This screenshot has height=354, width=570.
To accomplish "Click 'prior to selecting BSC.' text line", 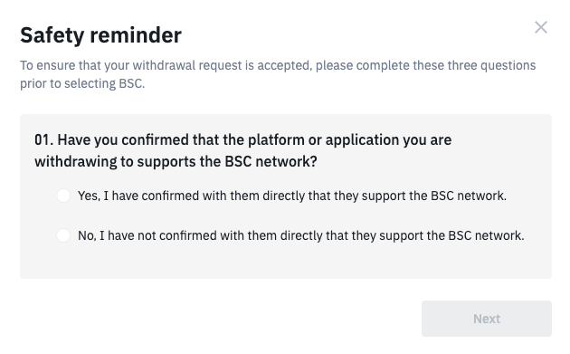I will click(82, 83).
